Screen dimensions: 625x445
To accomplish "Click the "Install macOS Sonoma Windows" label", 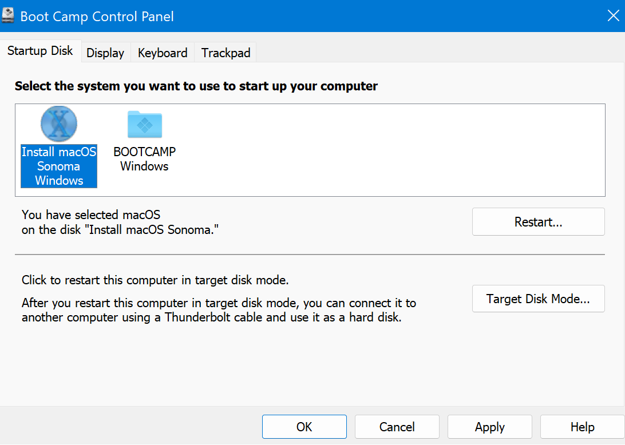I will [x=59, y=166].
